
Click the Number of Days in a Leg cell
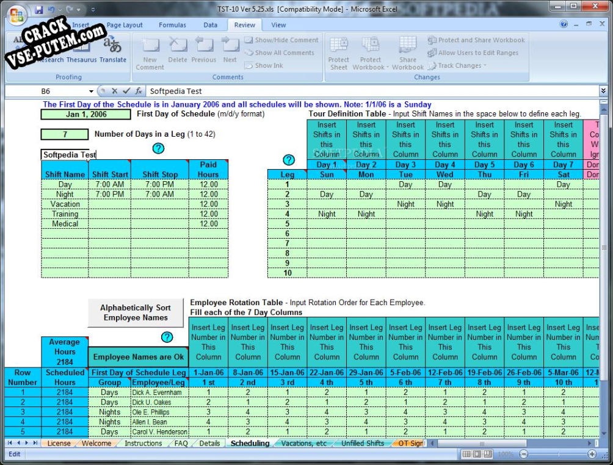[x=65, y=134]
